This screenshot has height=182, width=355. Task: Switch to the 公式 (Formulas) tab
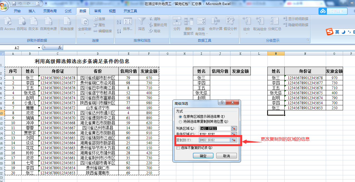click(68, 11)
